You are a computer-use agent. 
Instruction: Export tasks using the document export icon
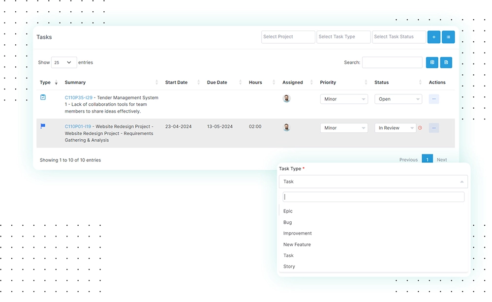(x=446, y=62)
